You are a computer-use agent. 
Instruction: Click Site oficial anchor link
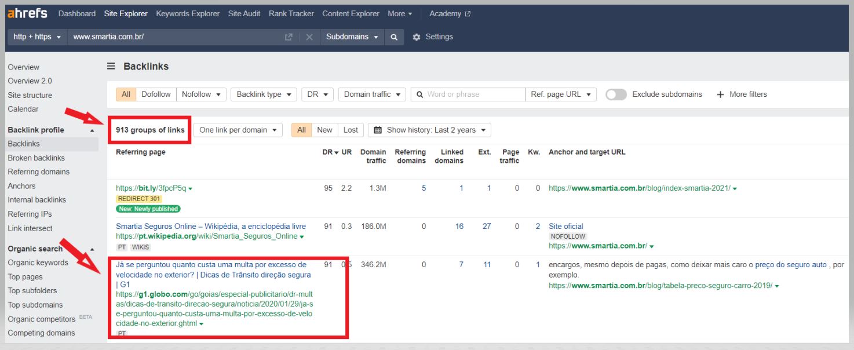(x=566, y=227)
